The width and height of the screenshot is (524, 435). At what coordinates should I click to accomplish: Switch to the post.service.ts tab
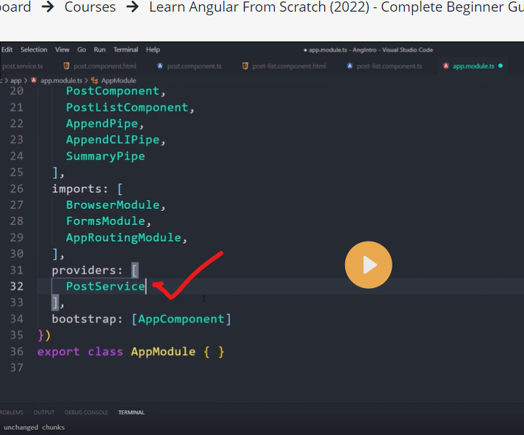pos(22,66)
